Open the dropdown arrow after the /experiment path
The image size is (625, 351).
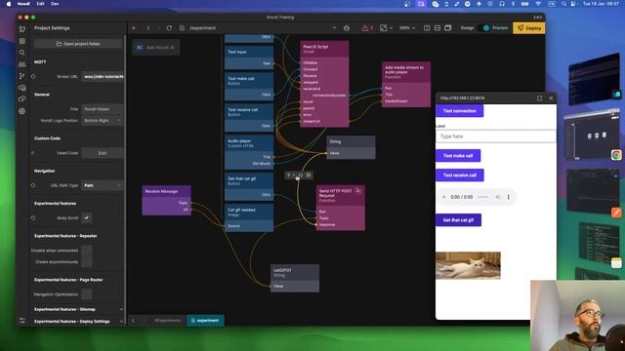tap(334, 28)
